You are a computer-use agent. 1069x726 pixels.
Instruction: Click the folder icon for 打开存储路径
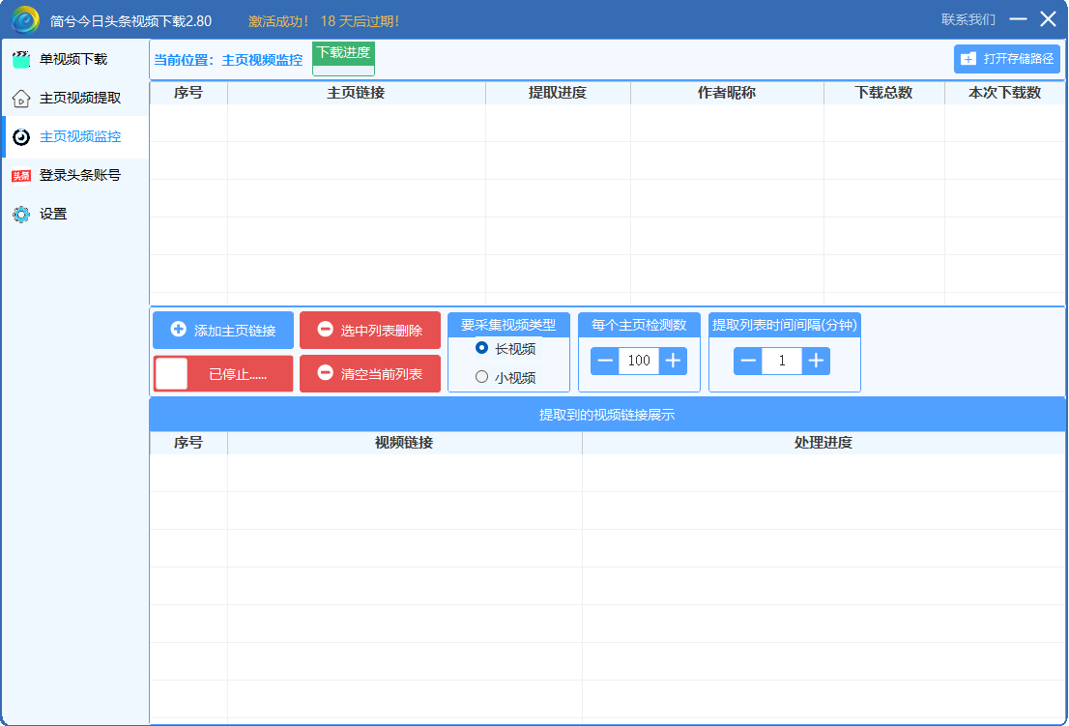pyautogui.click(x=968, y=59)
